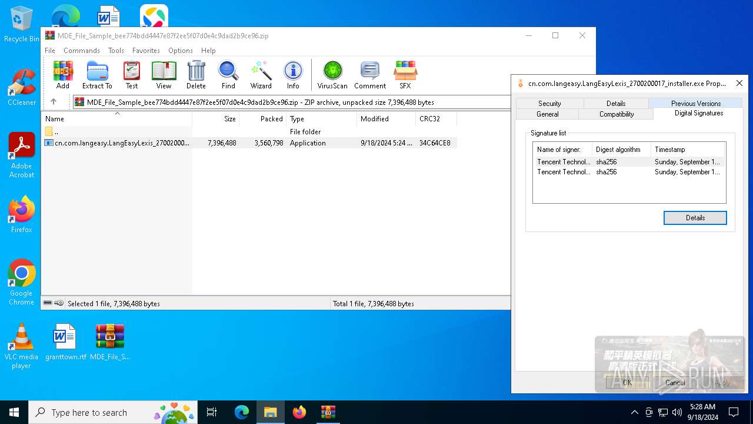Open the Options menu

(x=181, y=51)
